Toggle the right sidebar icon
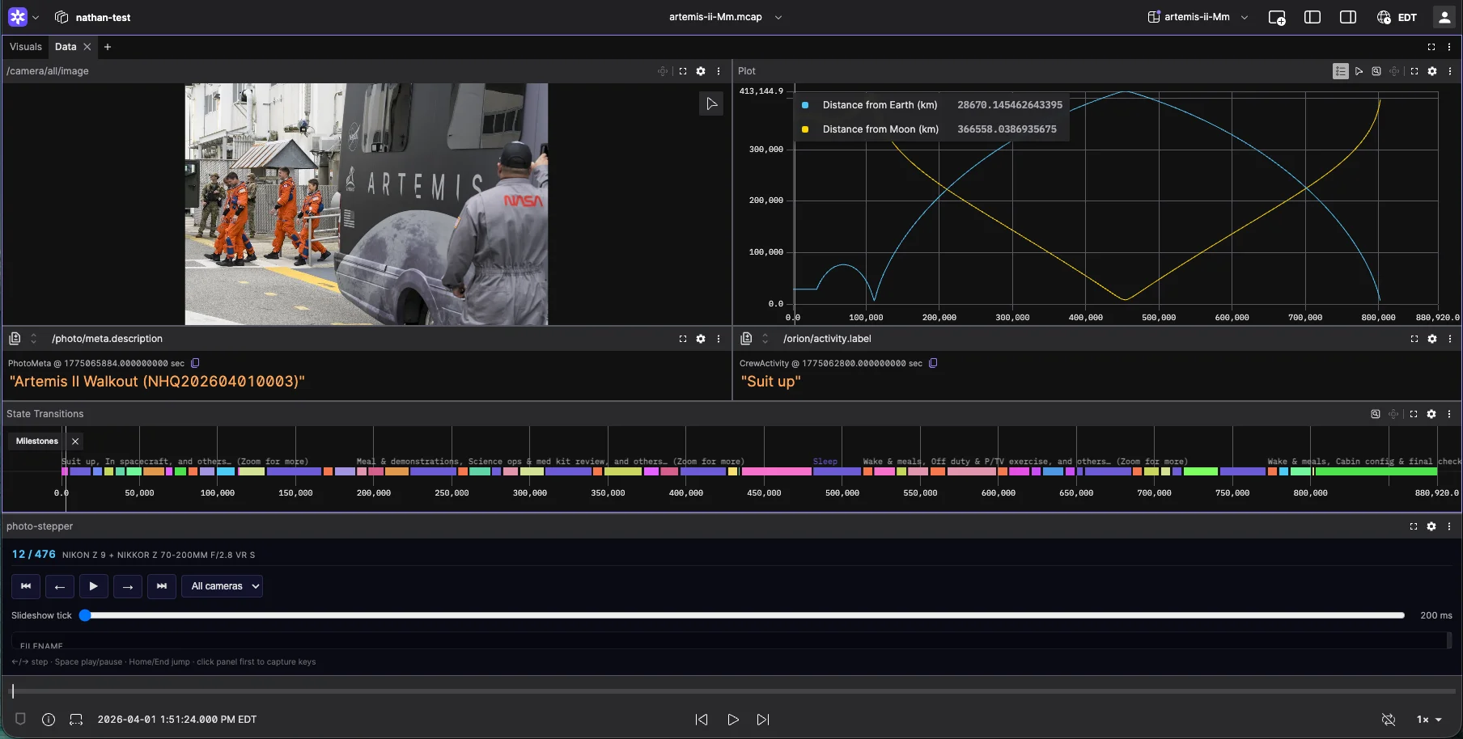1463x739 pixels. coord(1348,17)
